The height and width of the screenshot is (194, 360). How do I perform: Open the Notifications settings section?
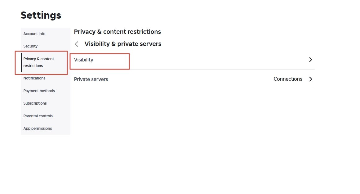coord(34,78)
